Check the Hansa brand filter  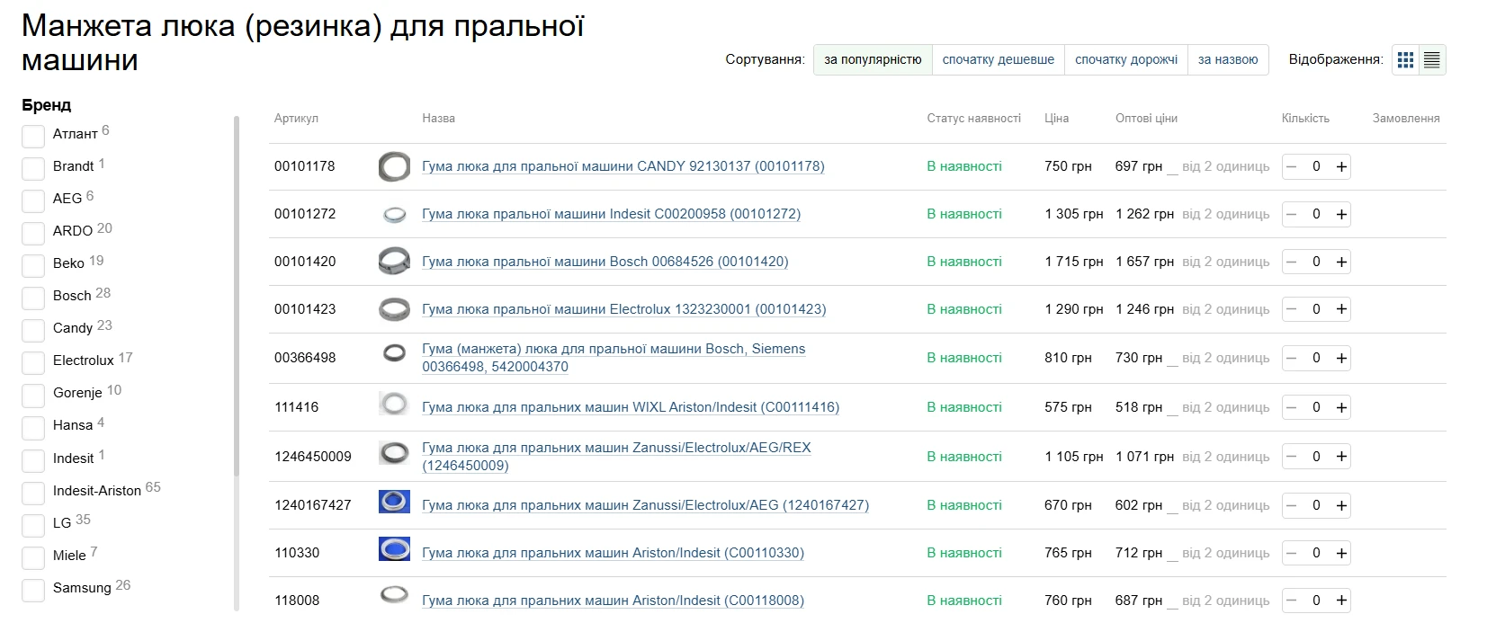click(33, 427)
